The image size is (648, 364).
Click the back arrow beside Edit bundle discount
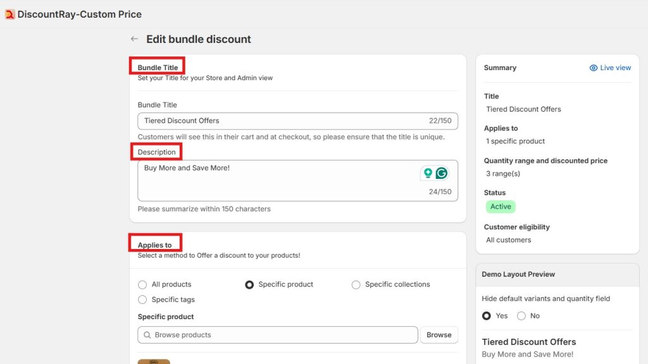[x=134, y=39]
